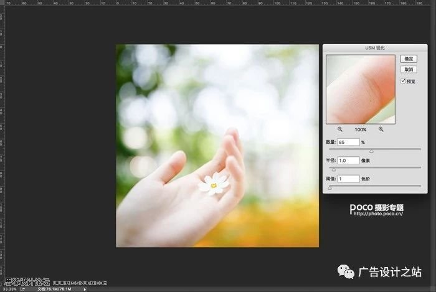This screenshot has height=292, width=436.
Task: Click the ruler origin corner at top-left
Action: click(2, 2)
